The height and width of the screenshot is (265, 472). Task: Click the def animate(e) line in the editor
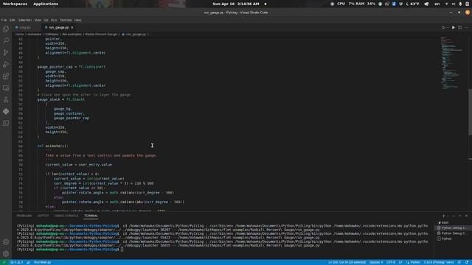pyautogui.click(x=53, y=146)
